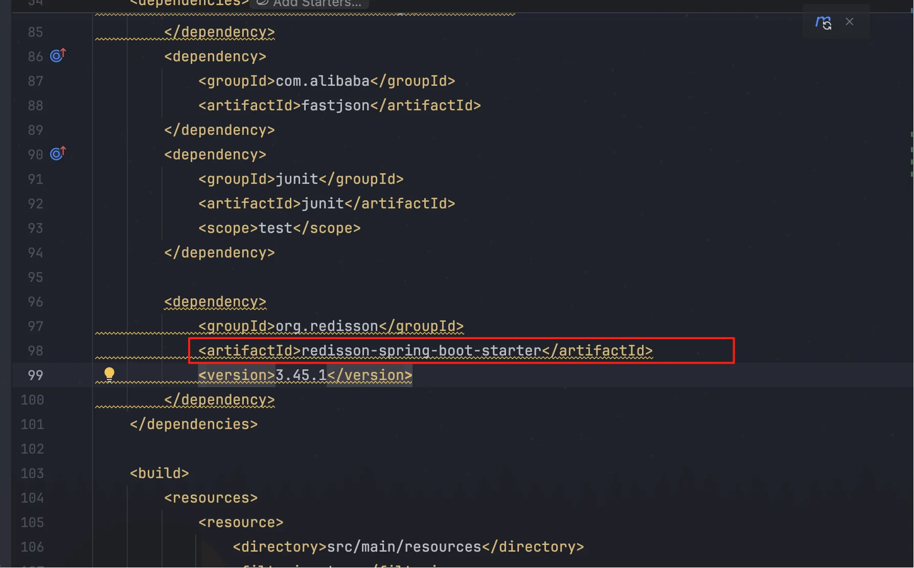Click the Maven load changes icon

pos(823,22)
